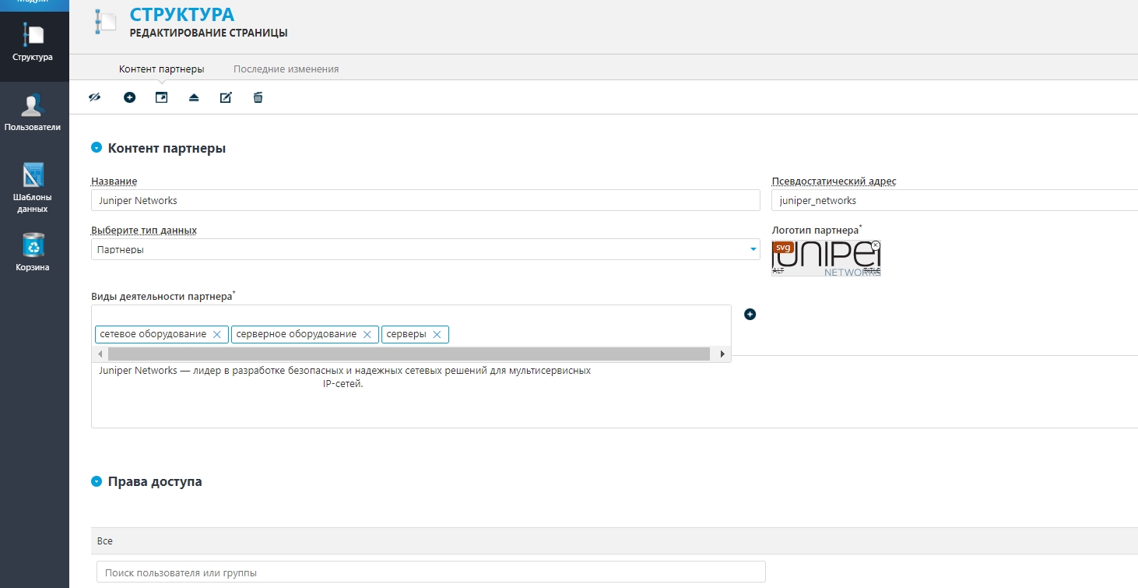
Task: Click the view-page window icon in toolbar
Action: click(161, 97)
